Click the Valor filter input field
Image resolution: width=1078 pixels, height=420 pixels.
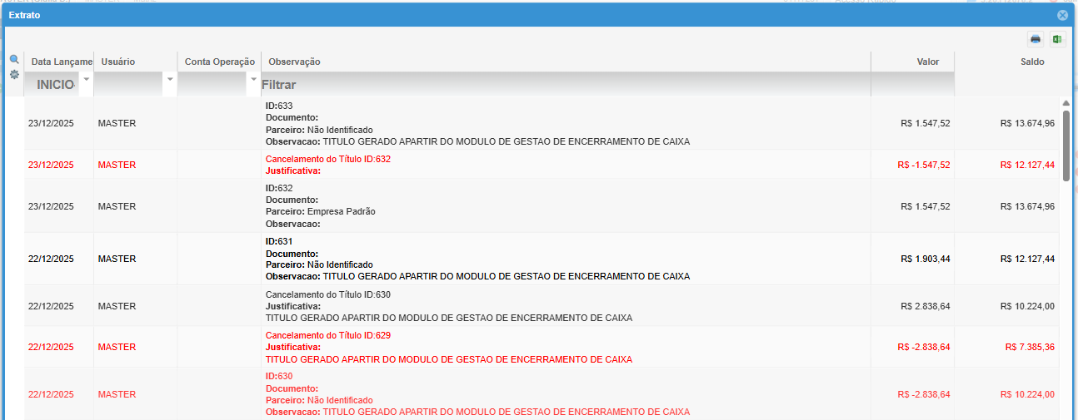(912, 84)
